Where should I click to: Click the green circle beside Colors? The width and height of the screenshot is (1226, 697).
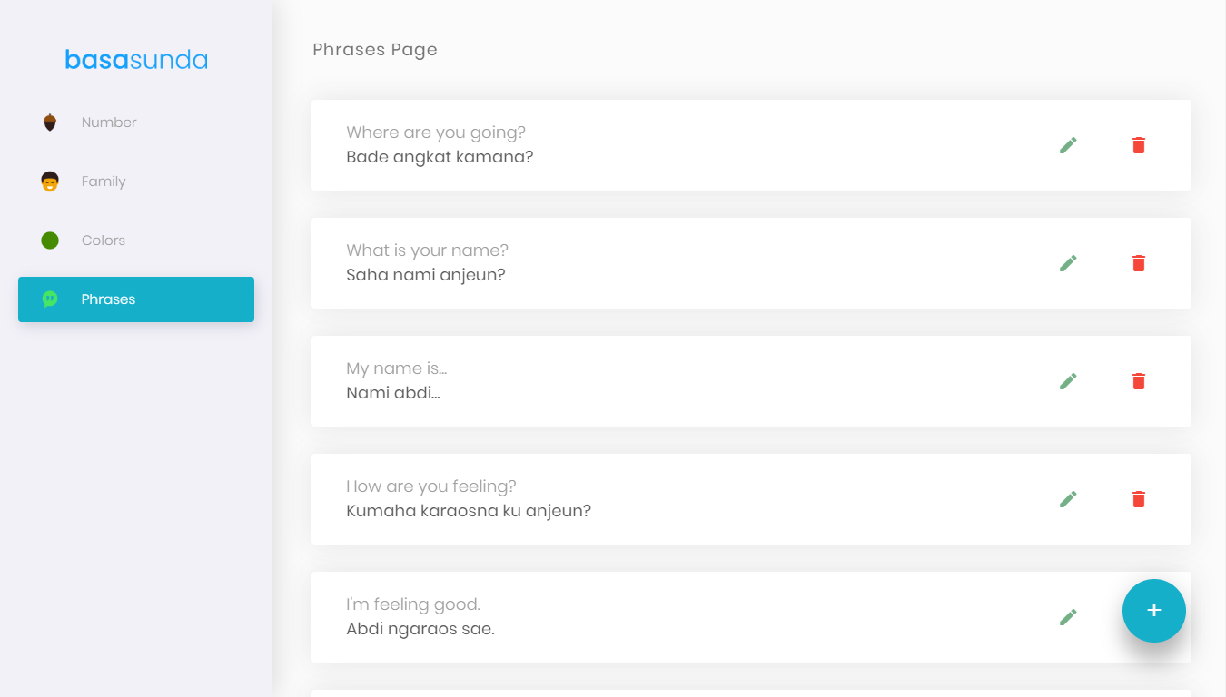click(50, 241)
